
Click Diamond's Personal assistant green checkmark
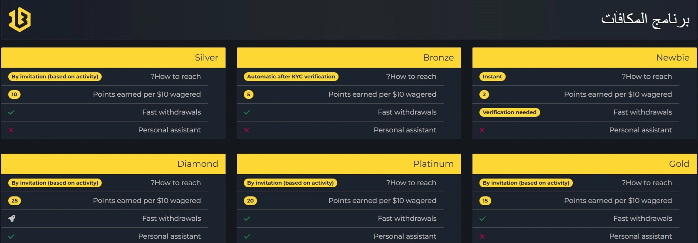point(11,236)
